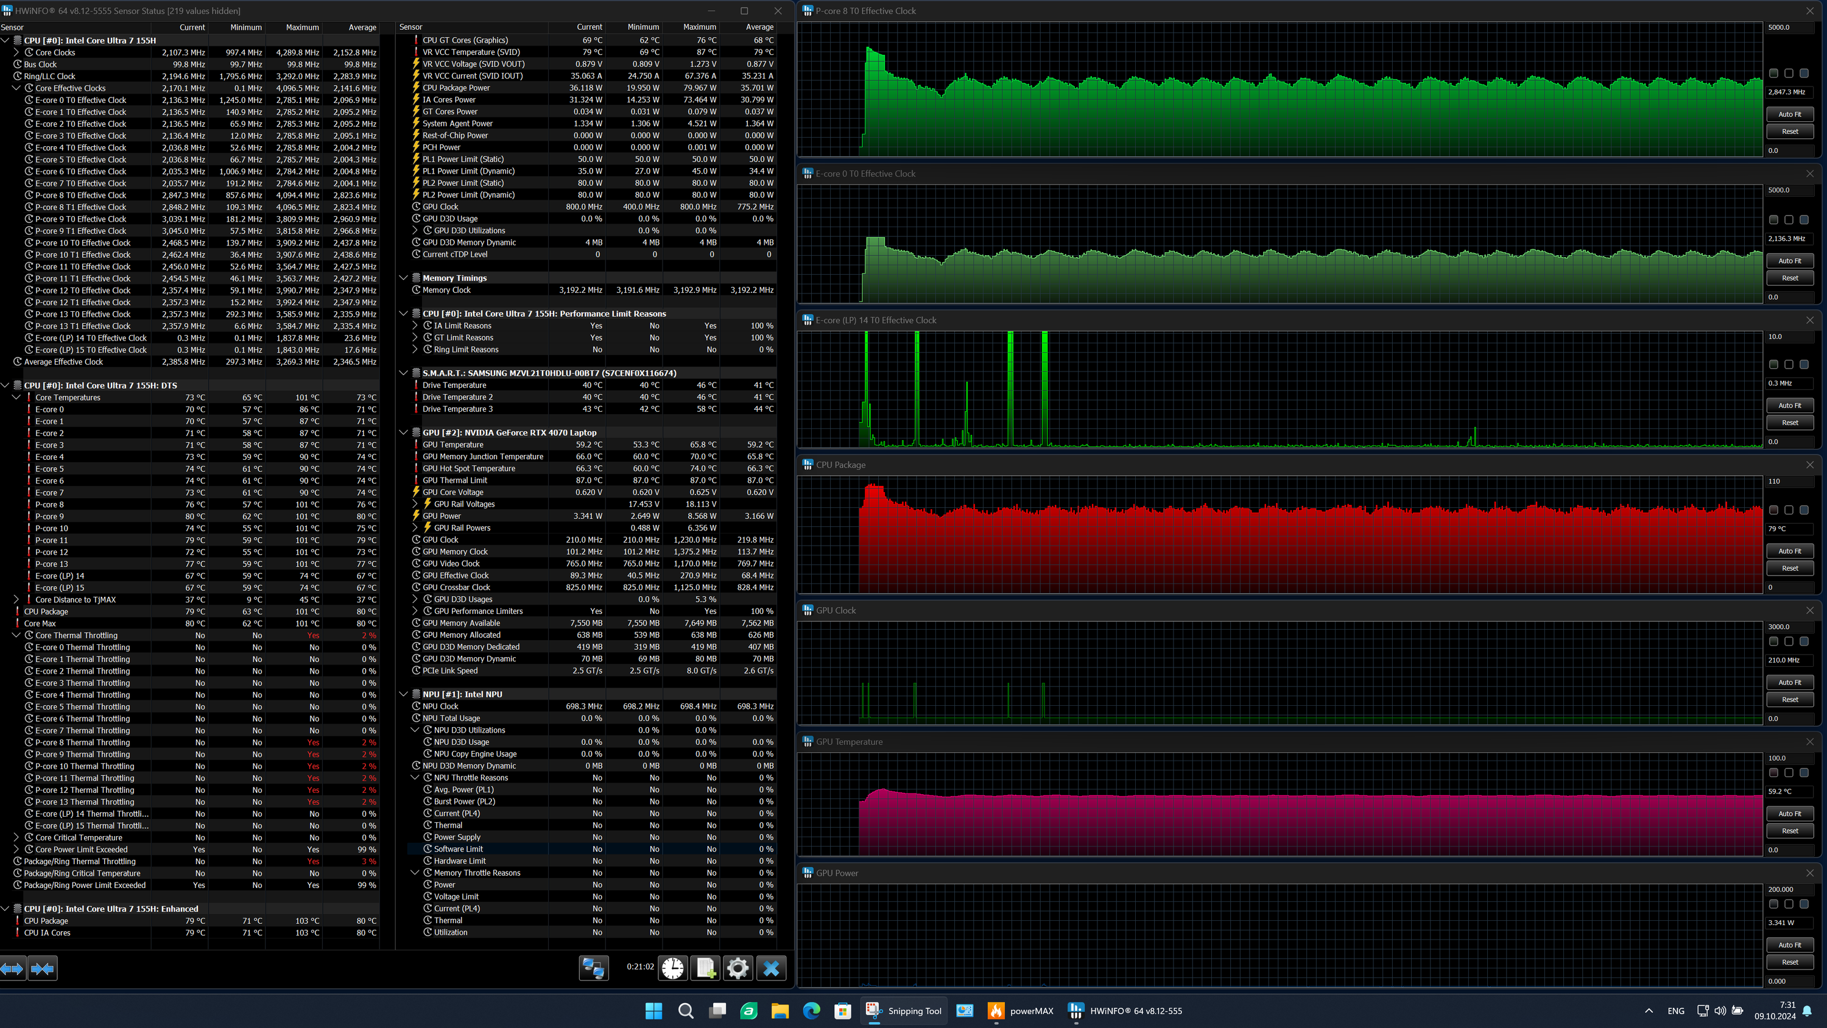Reset elapsed time with clock icon
This screenshot has height=1028, width=1827.
click(x=672, y=968)
